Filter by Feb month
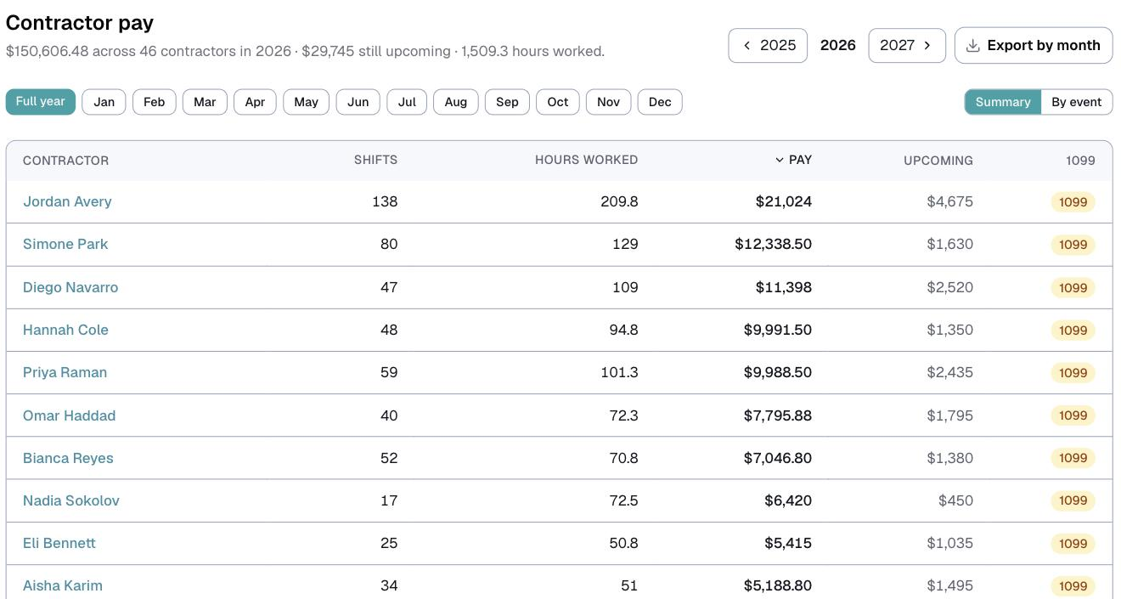 (x=155, y=102)
